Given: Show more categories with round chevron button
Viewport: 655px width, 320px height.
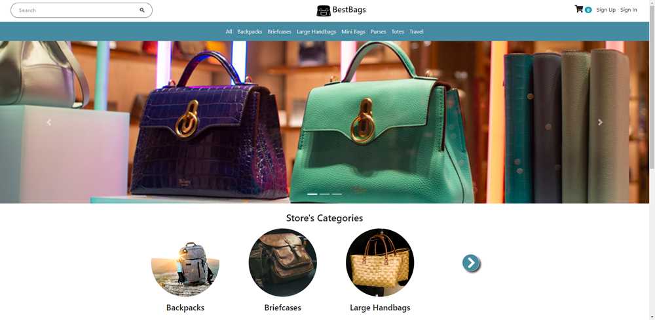Looking at the screenshot, I should click(471, 263).
